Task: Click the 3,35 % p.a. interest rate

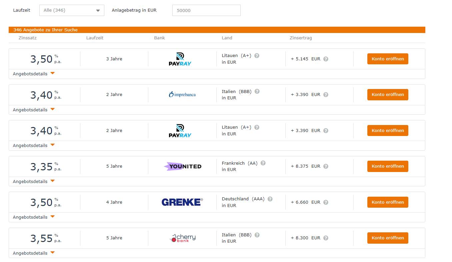Action: [46, 166]
